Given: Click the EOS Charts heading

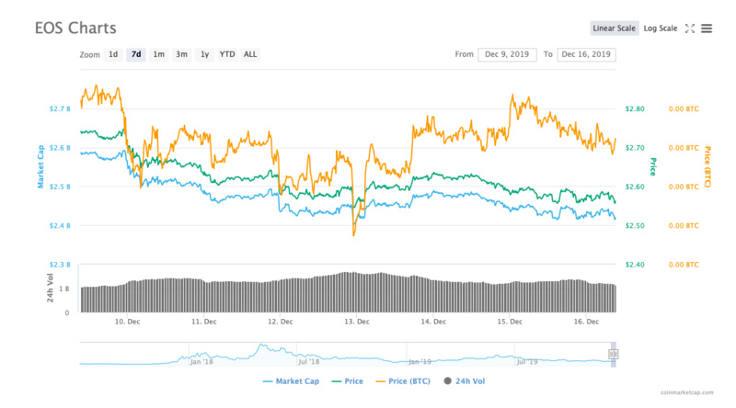Looking at the screenshot, I should pos(75,28).
